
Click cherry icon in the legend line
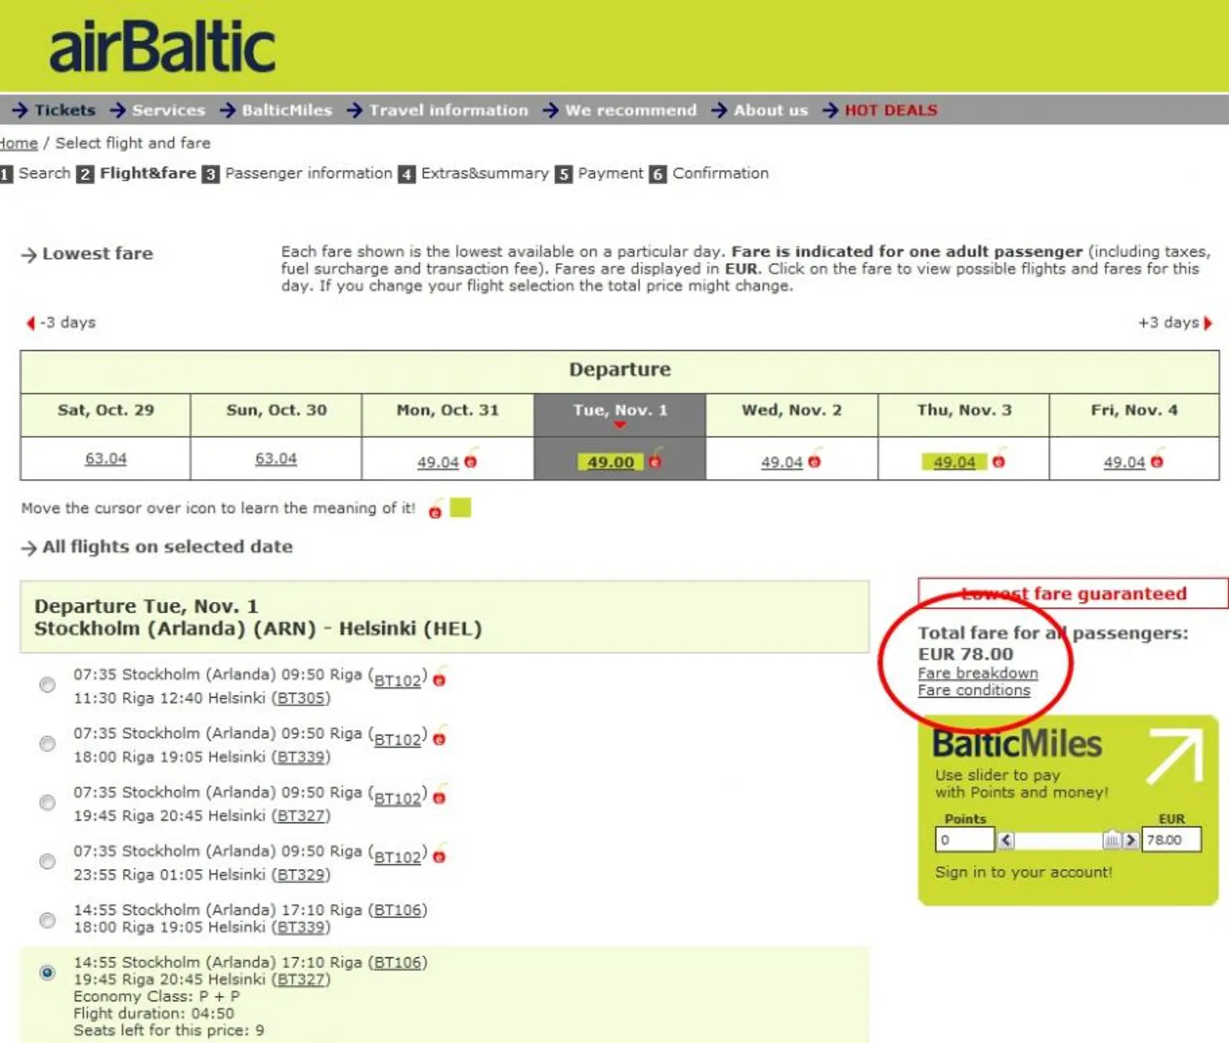tap(436, 508)
